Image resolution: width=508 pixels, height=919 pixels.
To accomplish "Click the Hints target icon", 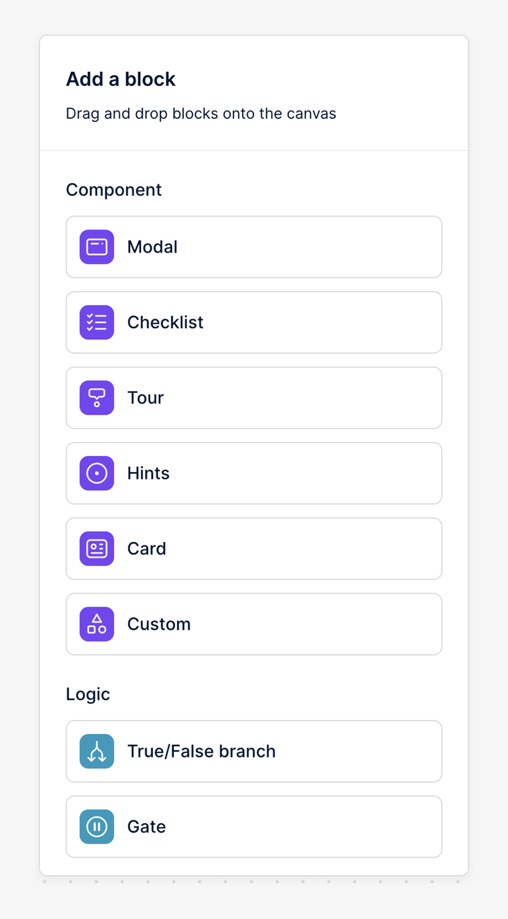I will tap(97, 473).
